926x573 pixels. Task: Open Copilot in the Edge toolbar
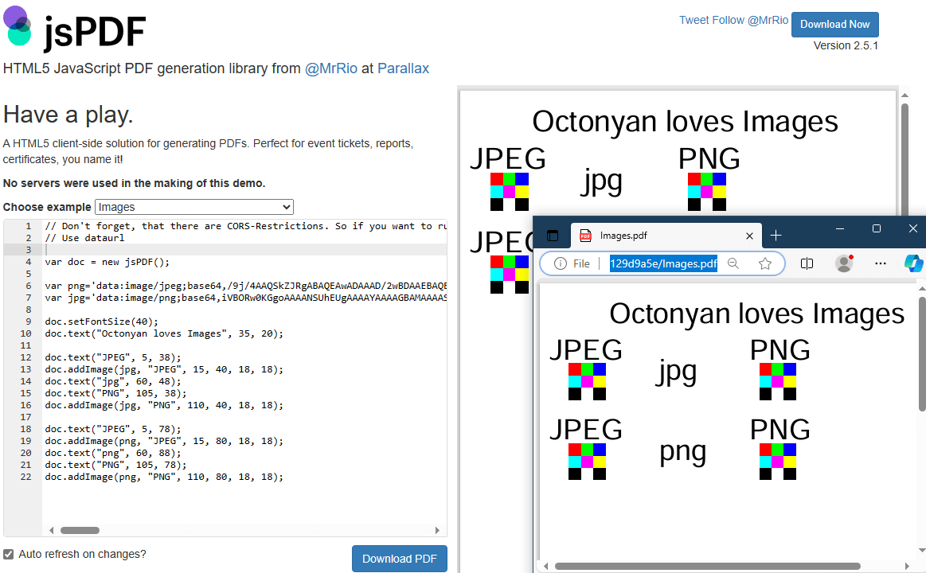[x=913, y=263]
